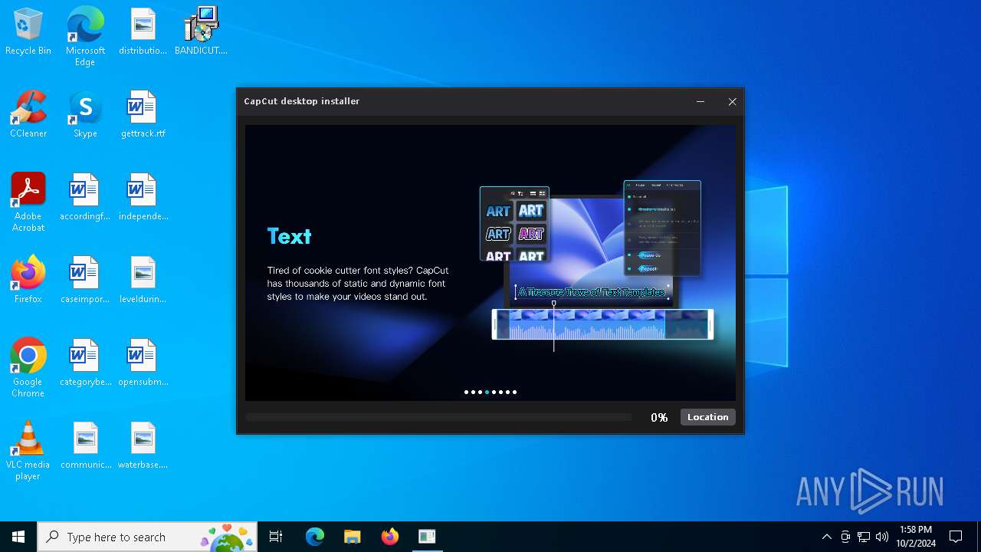
Task: Open Task View from the taskbar
Action: (x=276, y=537)
